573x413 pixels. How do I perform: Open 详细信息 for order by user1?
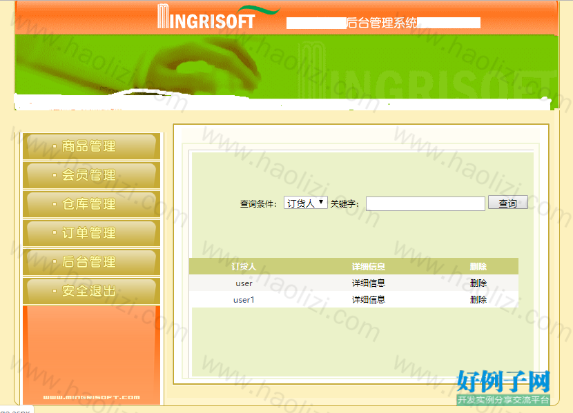tap(369, 299)
